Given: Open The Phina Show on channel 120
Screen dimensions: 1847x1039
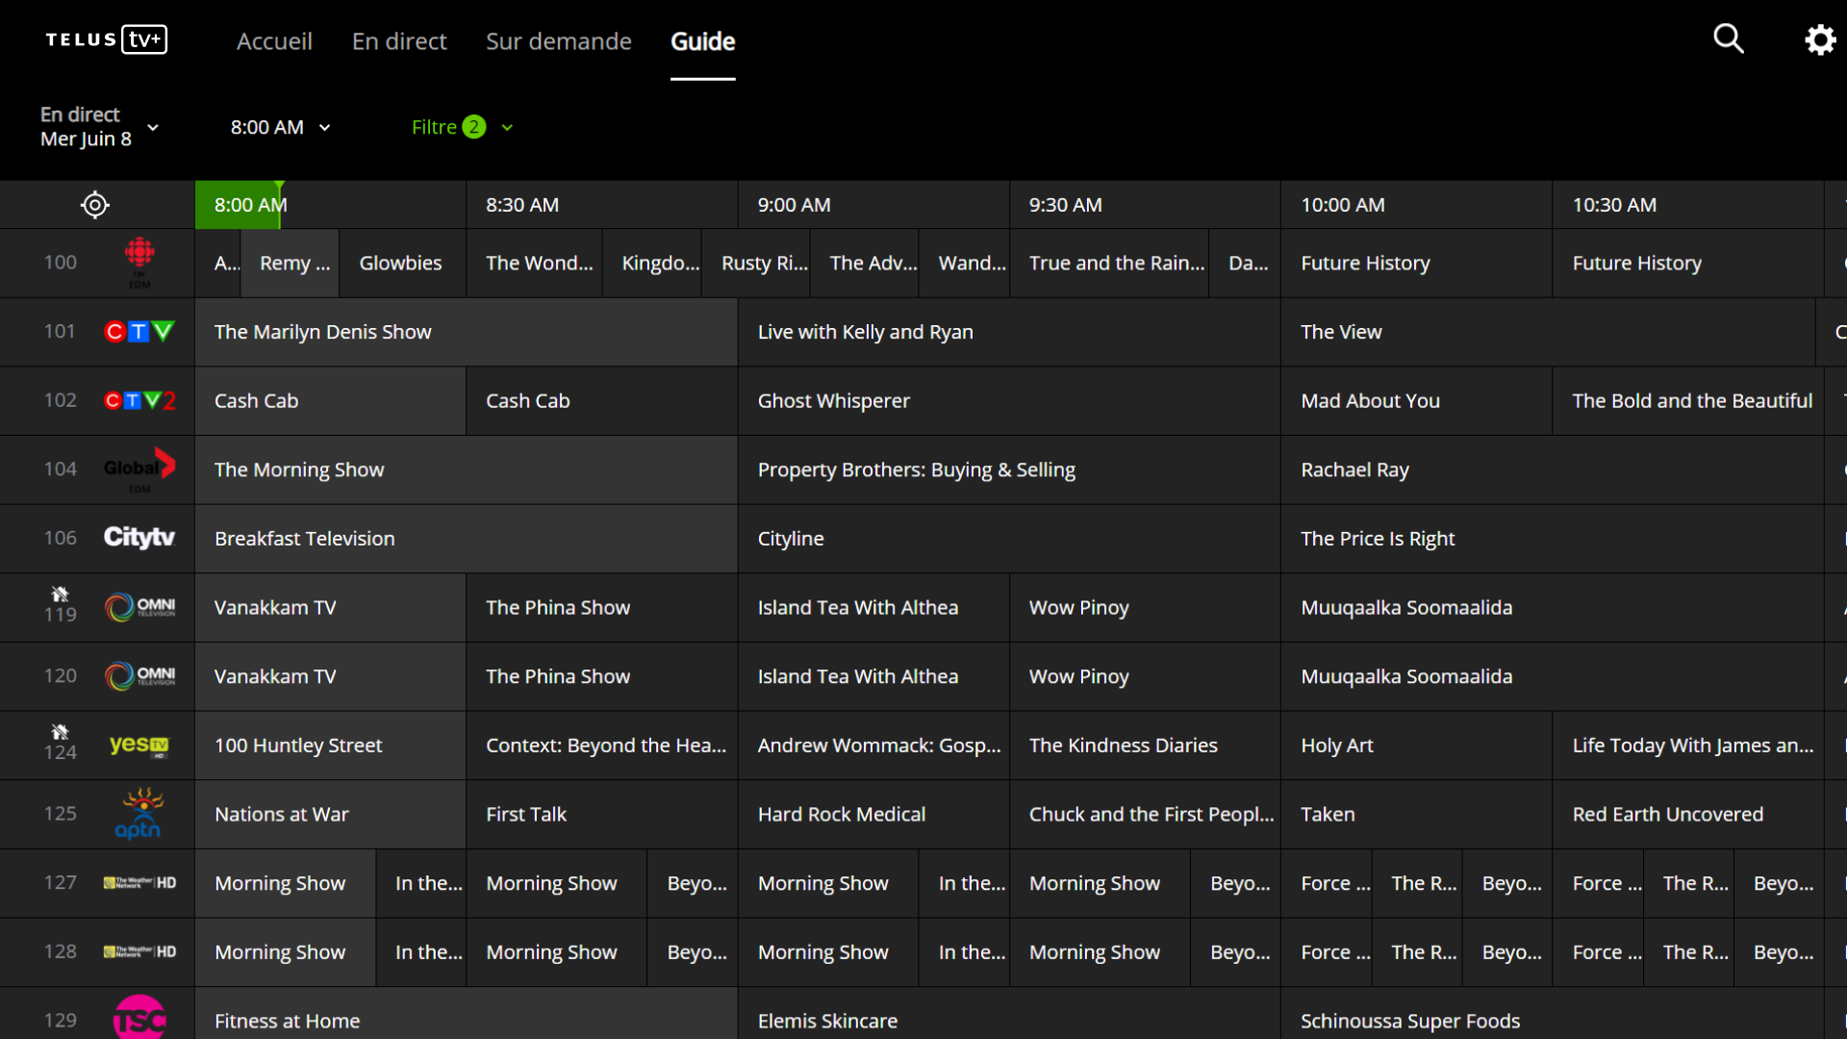Looking at the screenshot, I should click(601, 676).
